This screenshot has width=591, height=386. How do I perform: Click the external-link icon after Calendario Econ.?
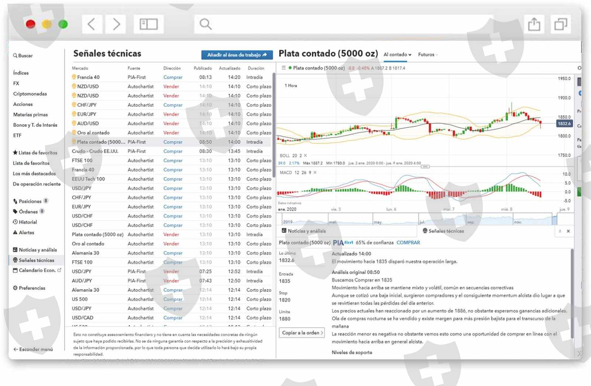59,270
